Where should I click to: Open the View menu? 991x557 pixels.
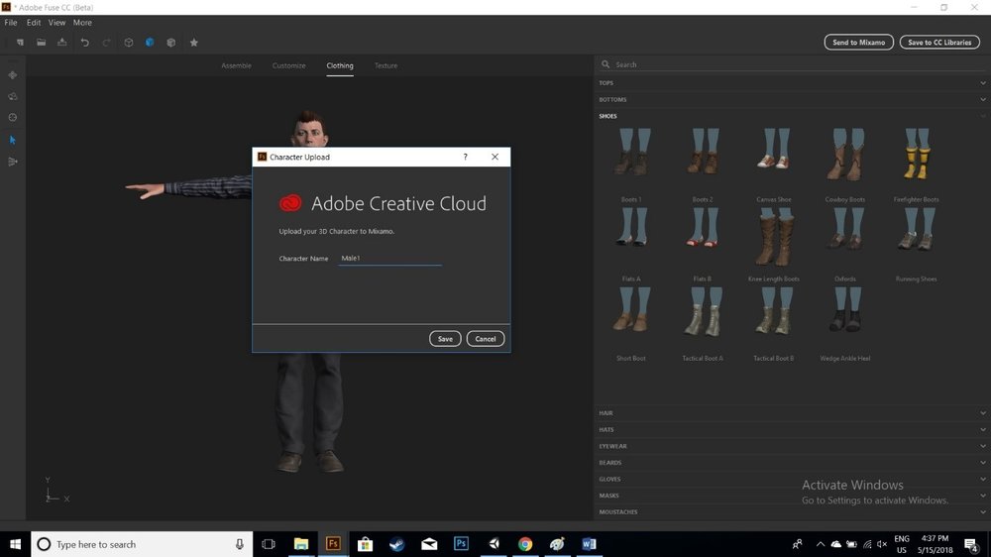[x=56, y=22]
